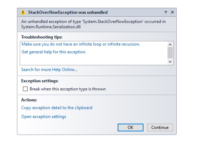Click empty area in troubleshooting tips list

point(94,60)
